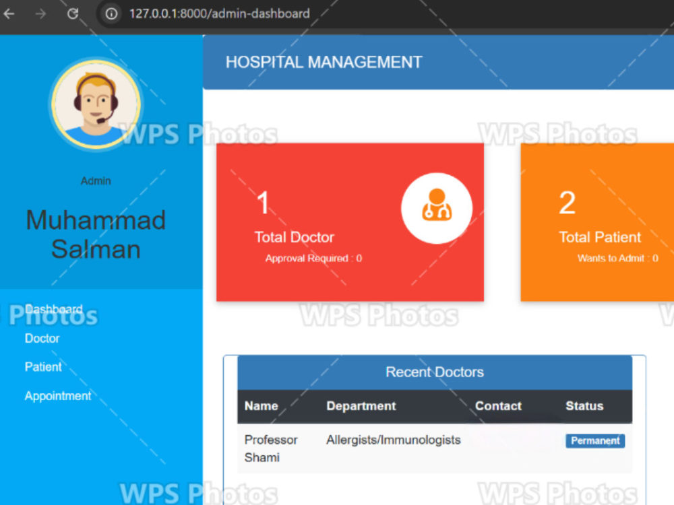Click the Name column header
This screenshot has height=505, width=674.
point(262,406)
